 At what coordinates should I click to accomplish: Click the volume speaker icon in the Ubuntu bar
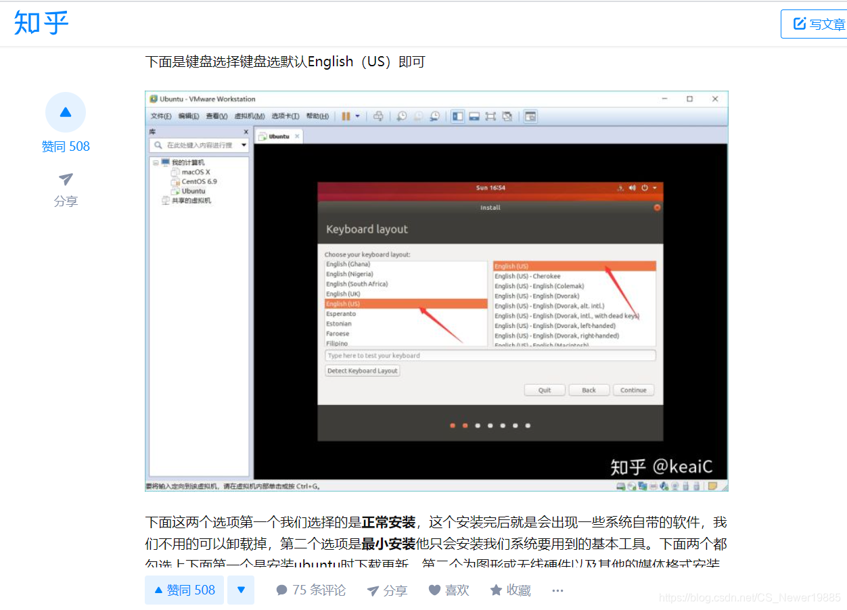click(x=632, y=187)
